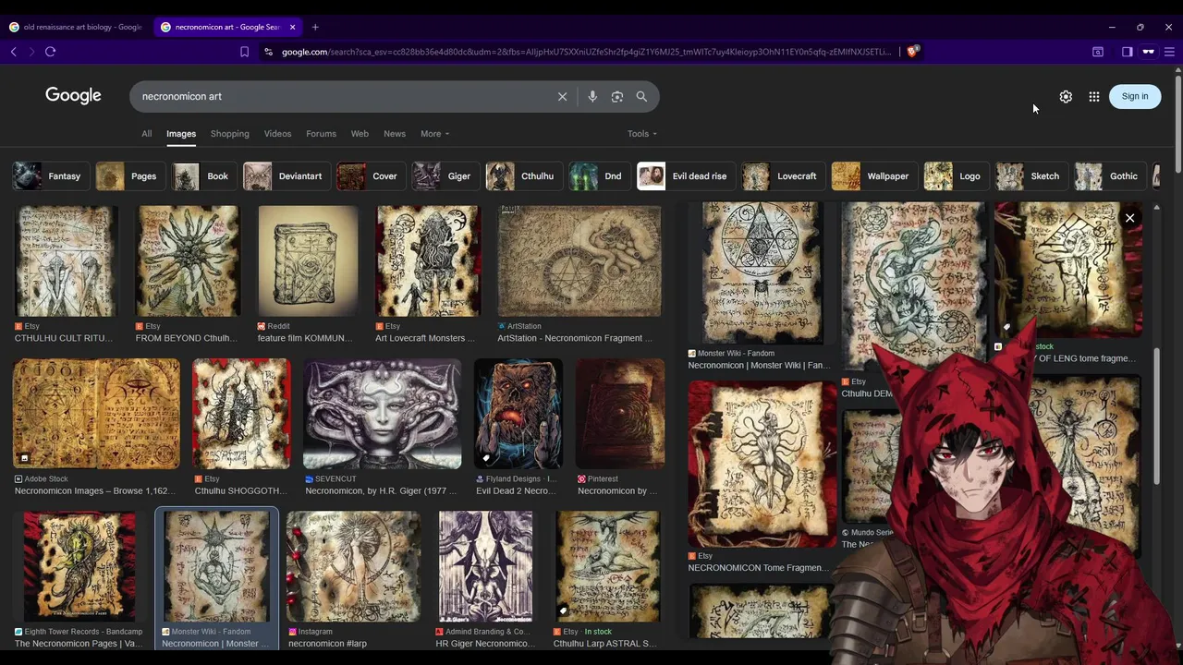This screenshot has width=1183, height=665.
Task: Focus the 'necronomicon art' search field
Action: 342,96
